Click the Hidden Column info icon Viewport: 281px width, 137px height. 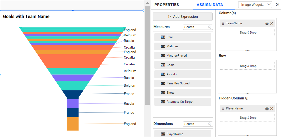pyautogui.click(x=247, y=98)
